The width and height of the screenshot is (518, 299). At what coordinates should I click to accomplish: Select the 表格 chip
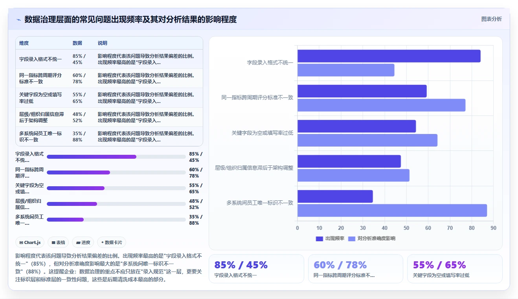[59, 242]
